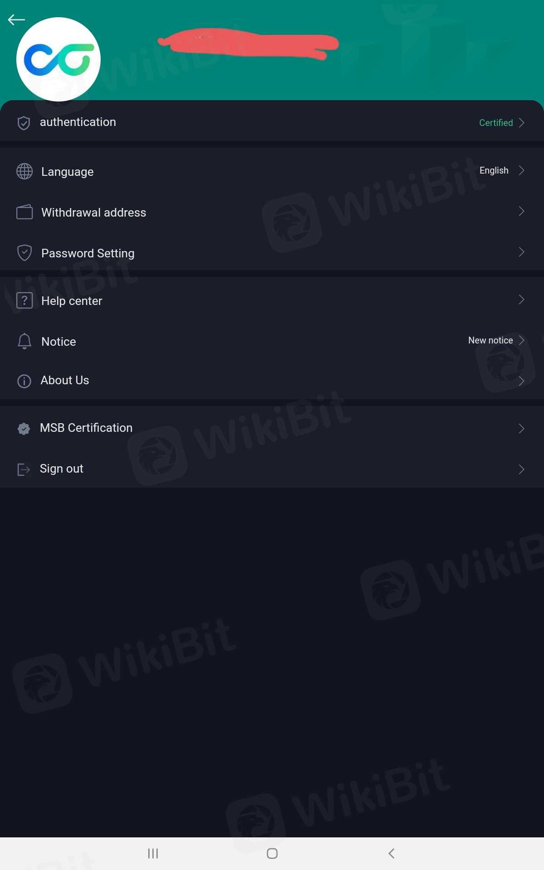Expand the Password Setting chevron
The height and width of the screenshot is (870, 544).
coord(521,252)
